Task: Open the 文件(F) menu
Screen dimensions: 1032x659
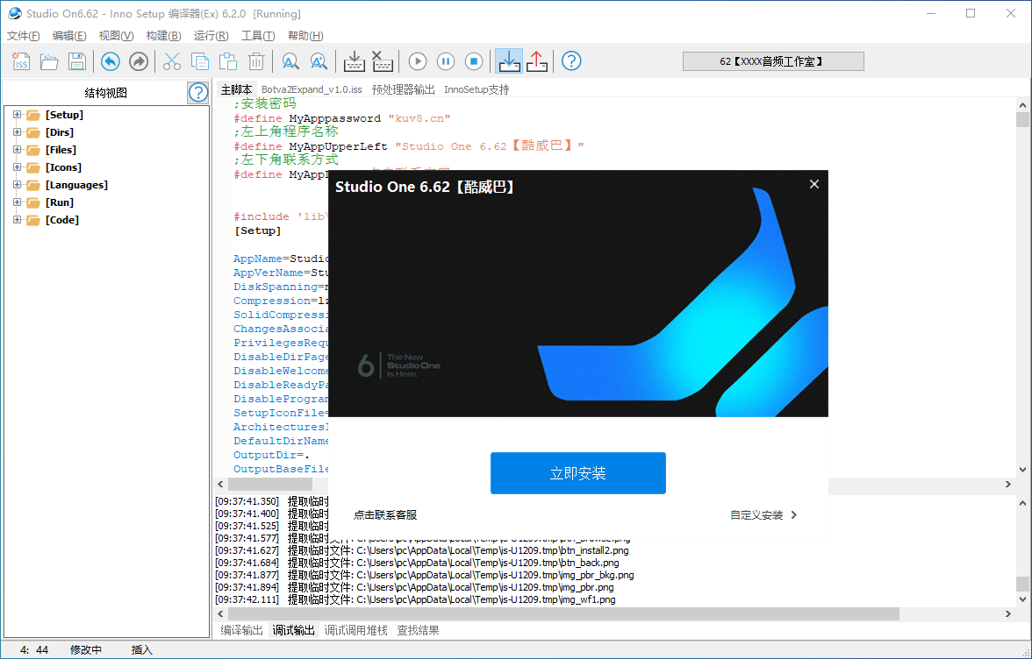Action: (x=23, y=35)
